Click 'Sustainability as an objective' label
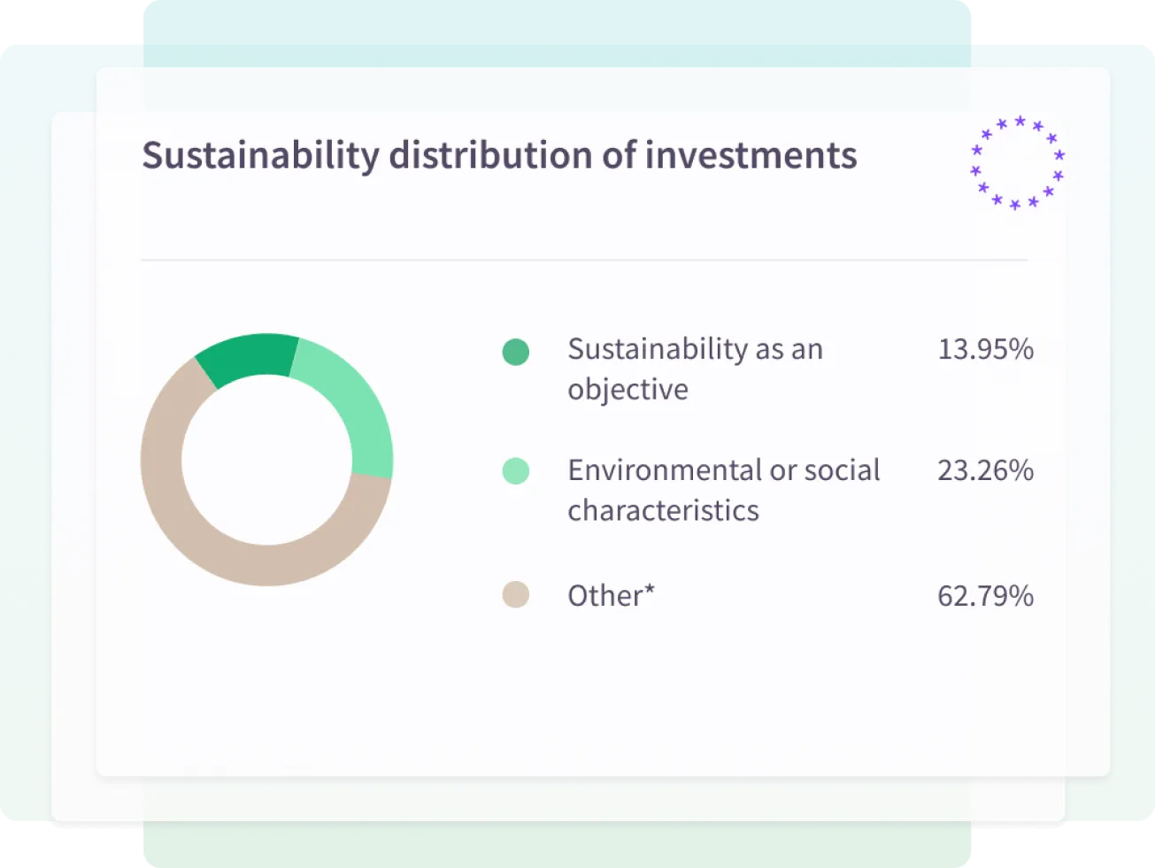The image size is (1155, 868). click(696, 368)
